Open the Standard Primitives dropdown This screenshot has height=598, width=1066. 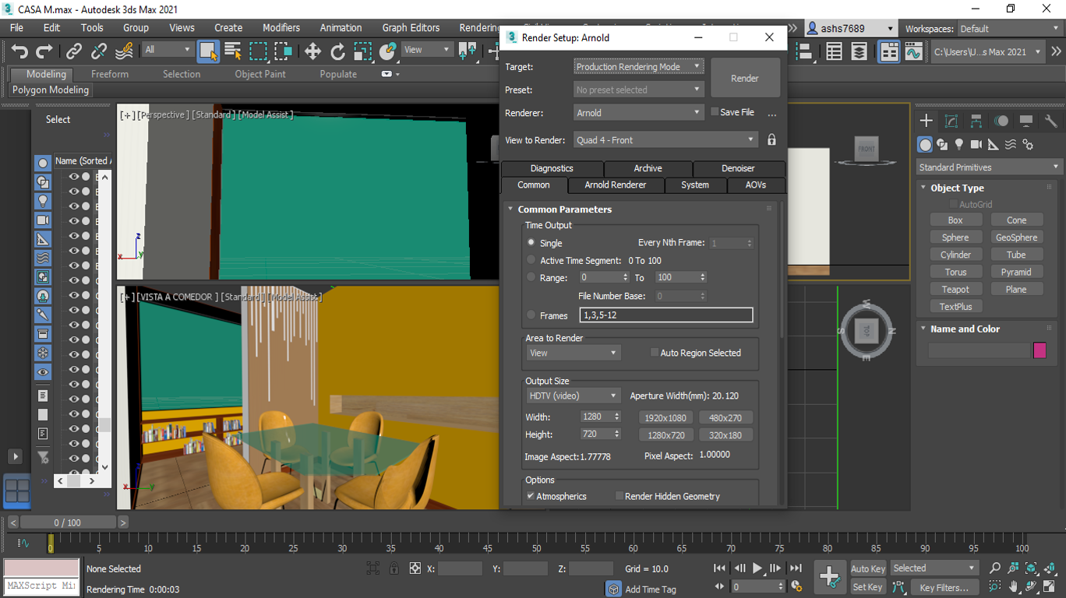click(990, 167)
